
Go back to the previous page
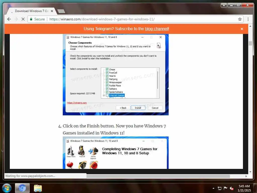coord(9,19)
